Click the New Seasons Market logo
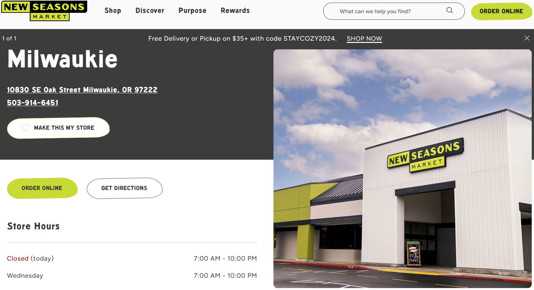This screenshot has width=534, height=290. [44, 11]
